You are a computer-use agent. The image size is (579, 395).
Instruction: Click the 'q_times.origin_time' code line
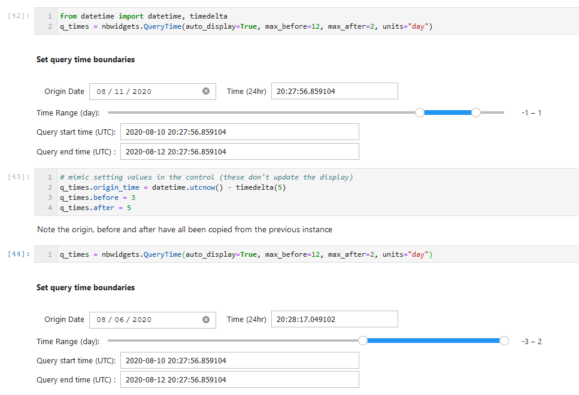[173, 187]
